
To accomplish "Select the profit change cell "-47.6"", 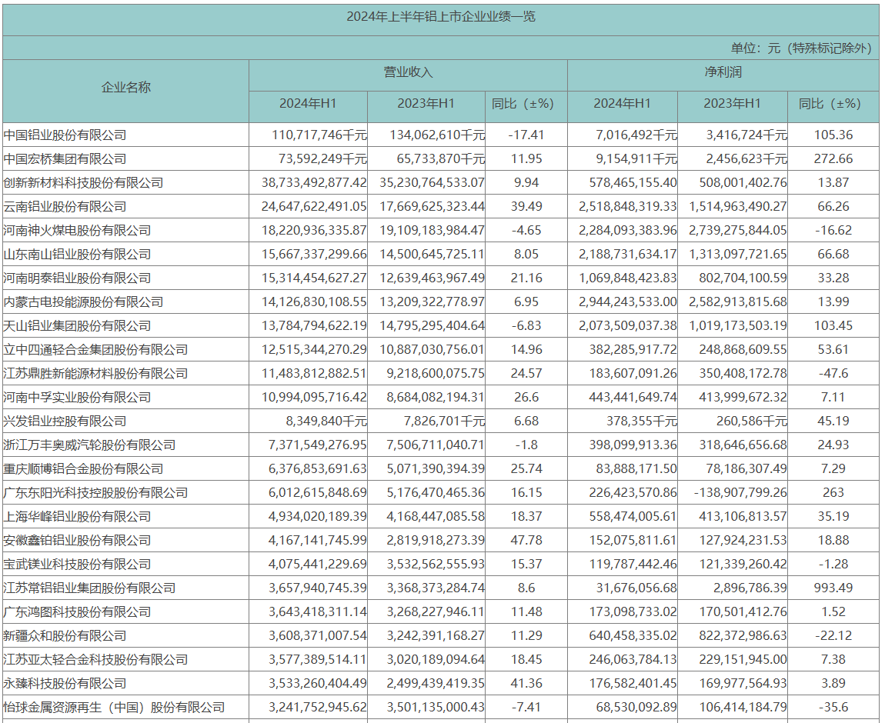I will pyautogui.click(x=833, y=373).
